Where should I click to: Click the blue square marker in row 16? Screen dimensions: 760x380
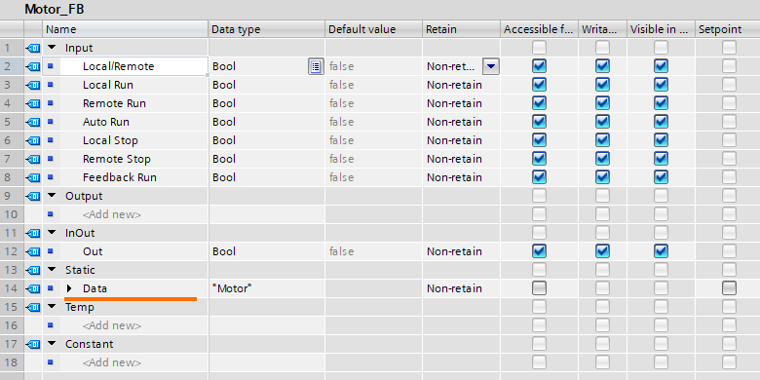point(51,325)
